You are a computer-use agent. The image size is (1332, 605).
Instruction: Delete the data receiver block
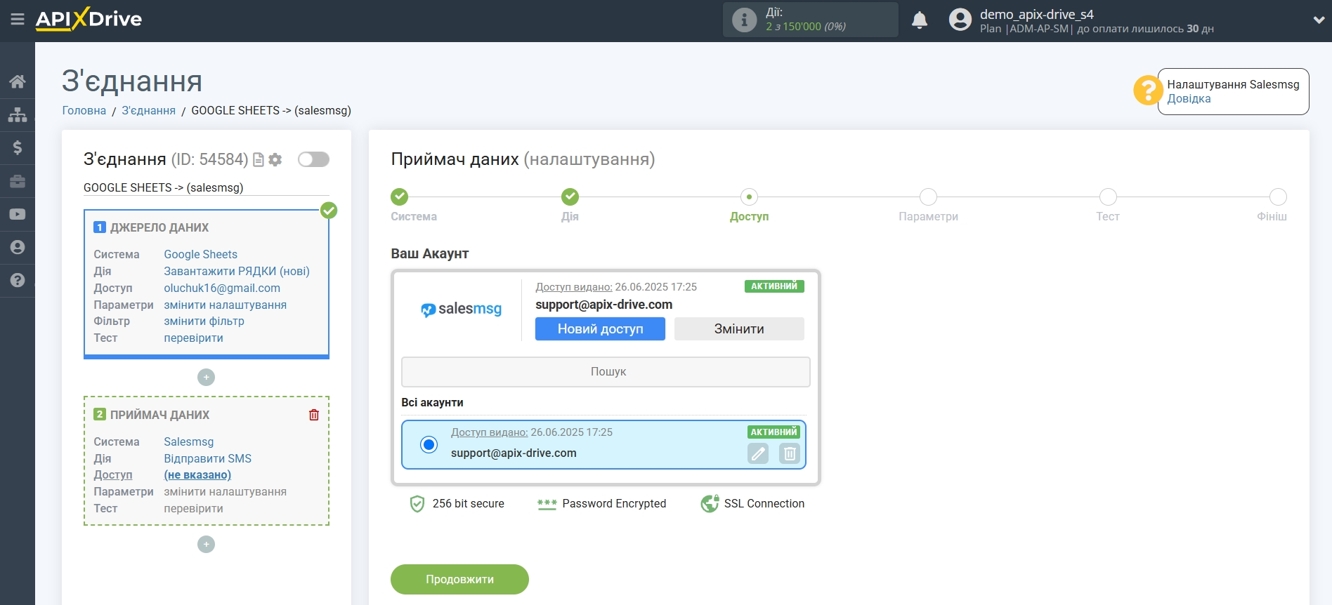(314, 415)
